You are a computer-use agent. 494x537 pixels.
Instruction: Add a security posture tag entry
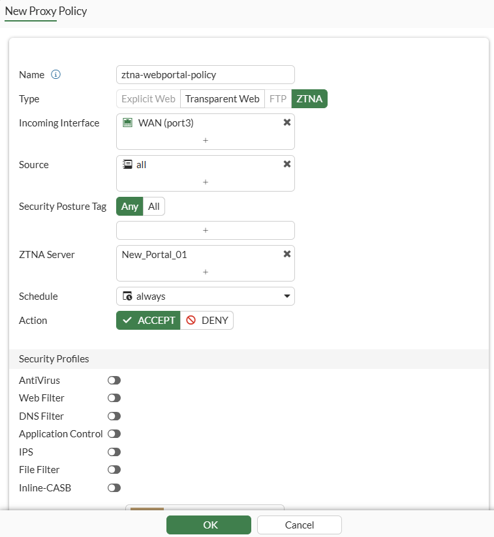click(206, 230)
